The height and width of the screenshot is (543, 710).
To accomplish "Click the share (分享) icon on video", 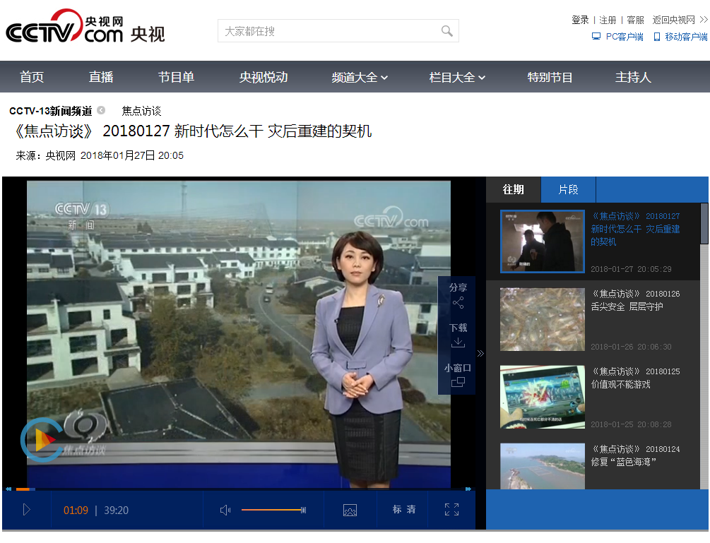I will (x=458, y=302).
